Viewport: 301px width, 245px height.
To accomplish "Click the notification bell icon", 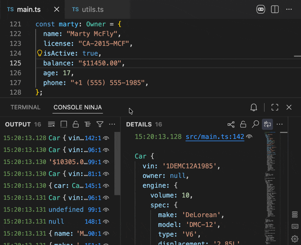I will click(254, 107).
